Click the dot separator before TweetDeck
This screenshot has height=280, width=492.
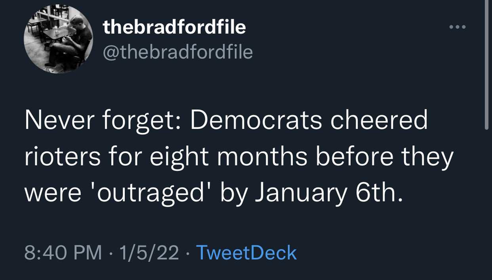(187, 253)
